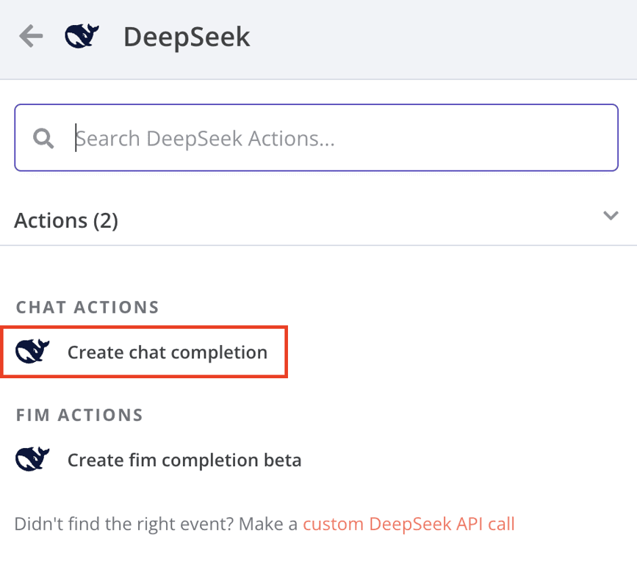Click the back arrow to leave DeepSeek
The image size is (637, 564).
pos(31,34)
